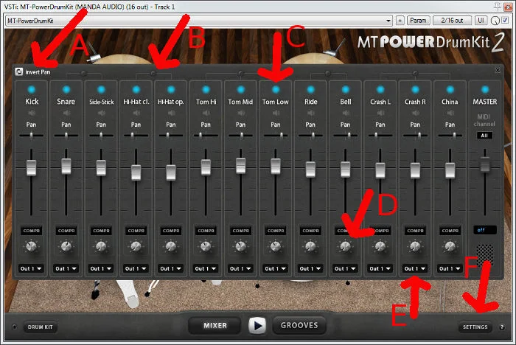Expand the MT-PowerDrumKit preset dropdown
This screenshot has height=345, width=516.
[x=388, y=21]
